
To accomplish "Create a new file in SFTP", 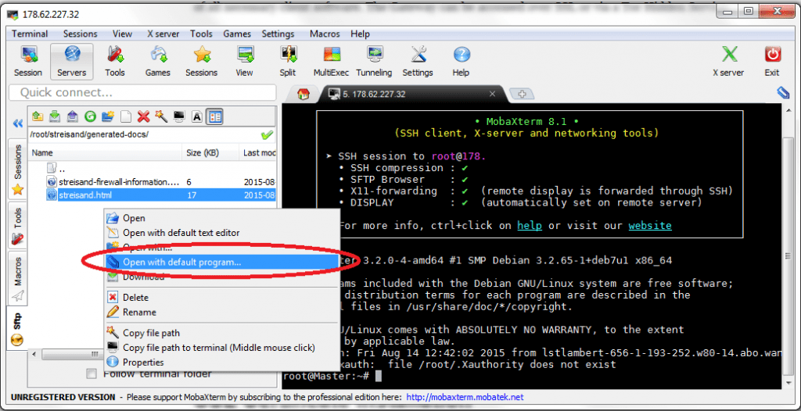I will pyautogui.click(x=126, y=117).
